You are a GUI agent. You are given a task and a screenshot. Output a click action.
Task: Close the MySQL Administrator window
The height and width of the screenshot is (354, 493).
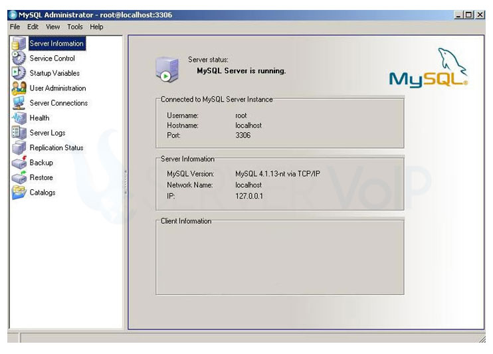[480, 15]
